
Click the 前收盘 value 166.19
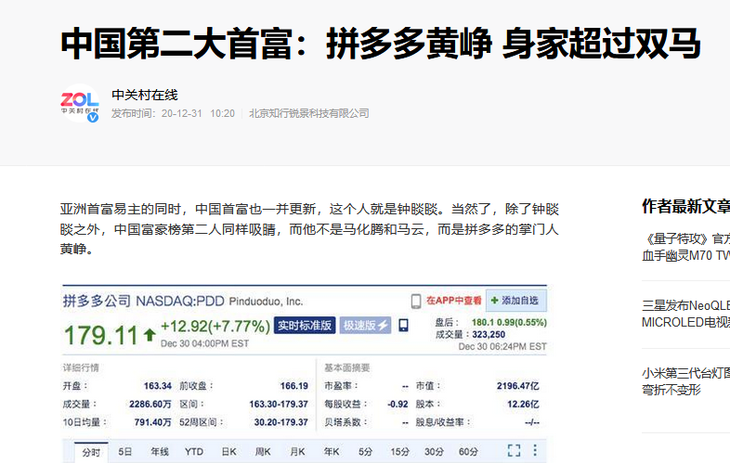pos(293,386)
